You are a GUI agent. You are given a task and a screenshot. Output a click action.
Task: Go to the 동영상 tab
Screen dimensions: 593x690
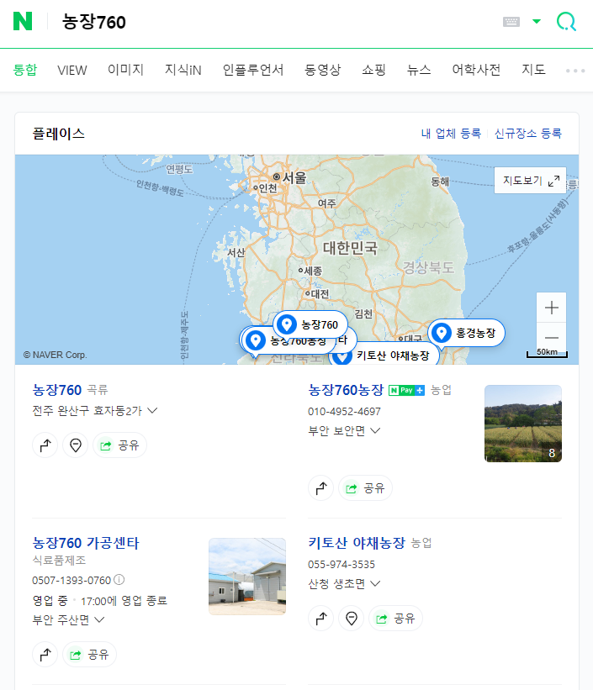(322, 70)
